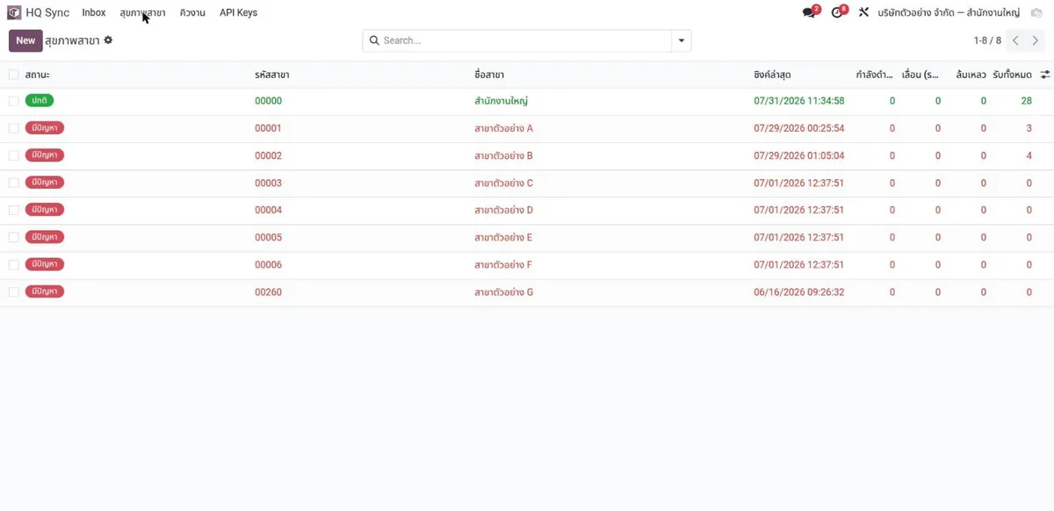This screenshot has height=511, width=1054.
Task: Expand the search options dropdown arrow
Action: tap(681, 40)
